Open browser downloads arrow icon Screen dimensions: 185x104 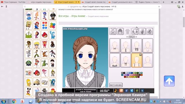click(182, 7)
